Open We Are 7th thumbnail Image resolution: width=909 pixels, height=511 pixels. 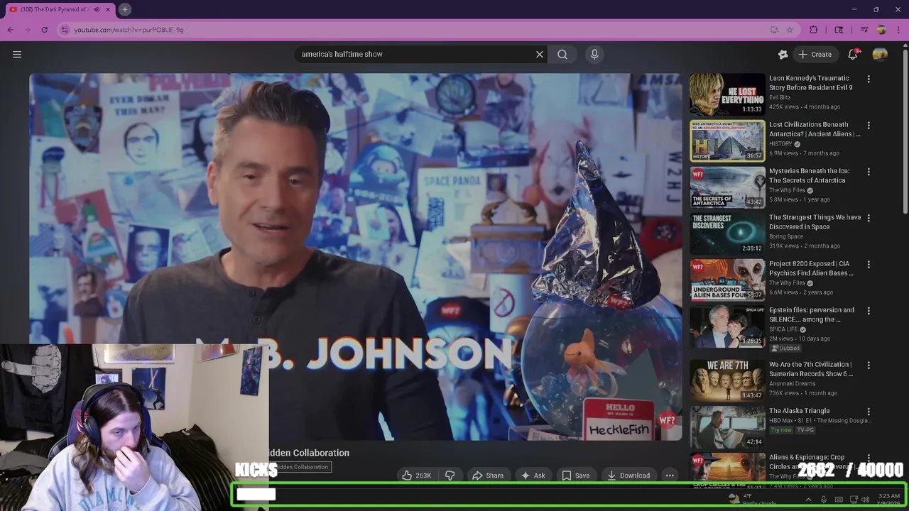pos(727,380)
